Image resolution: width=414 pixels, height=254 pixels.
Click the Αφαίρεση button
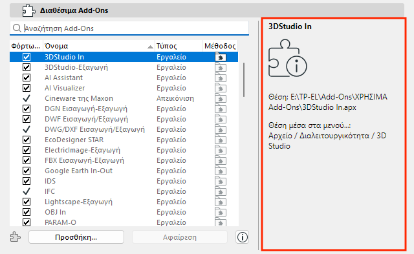[180, 237]
